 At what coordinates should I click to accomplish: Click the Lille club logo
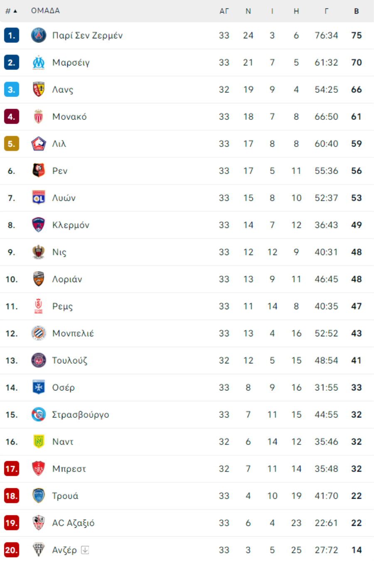(x=39, y=144)
